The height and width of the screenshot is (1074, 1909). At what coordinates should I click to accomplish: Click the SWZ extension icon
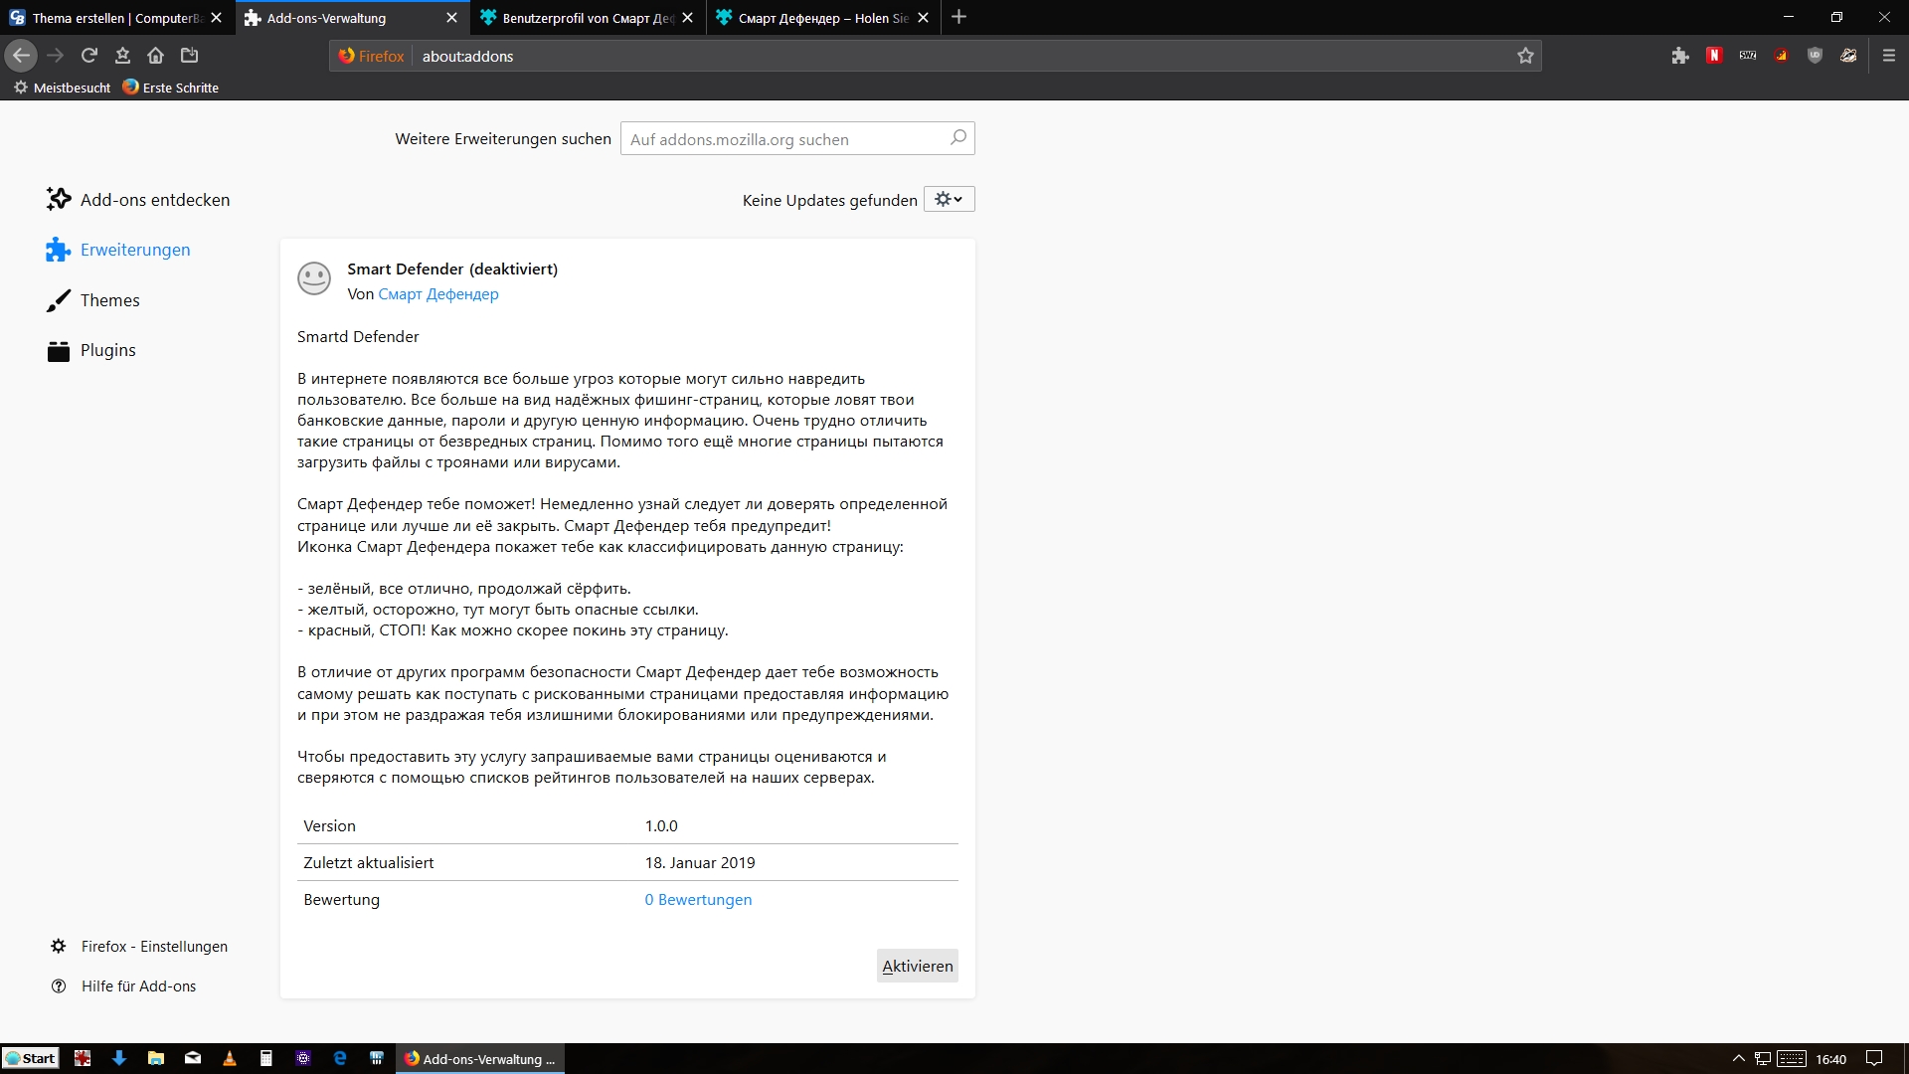click(x=1748, y=56)
